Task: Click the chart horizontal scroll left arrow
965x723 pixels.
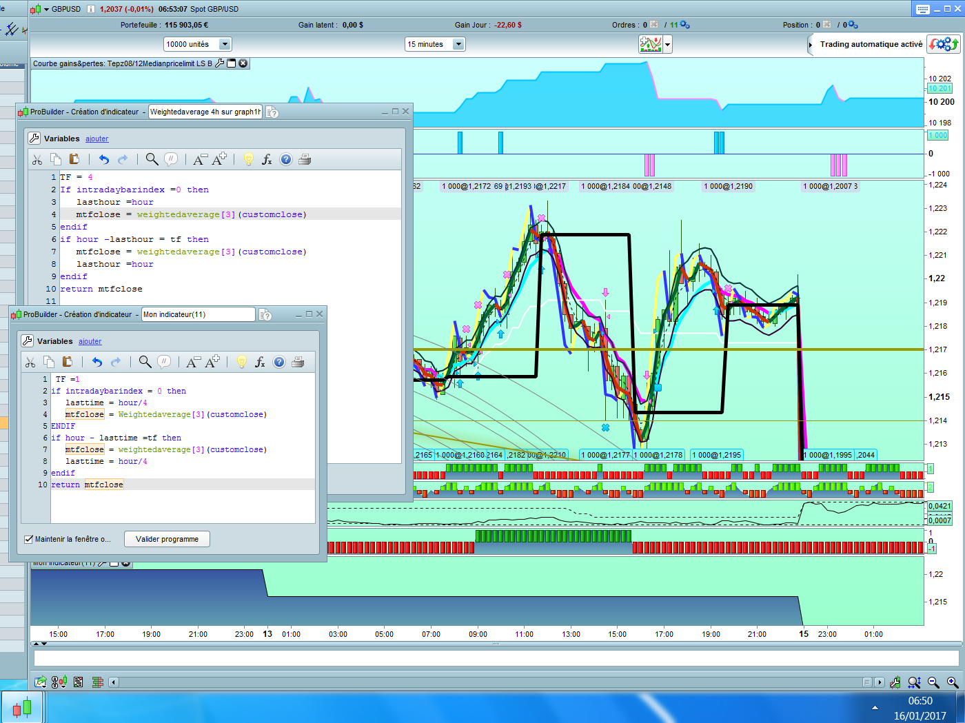Action: point(114,682)
